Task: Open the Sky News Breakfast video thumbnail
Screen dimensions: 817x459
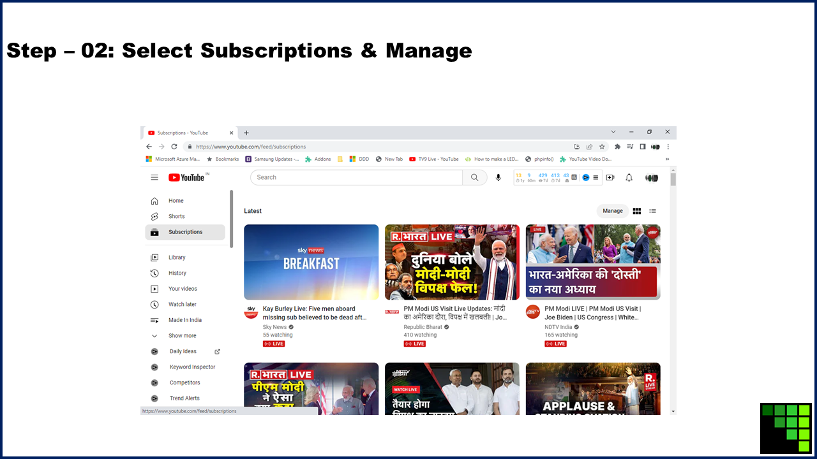Action: tap(311, 262)
